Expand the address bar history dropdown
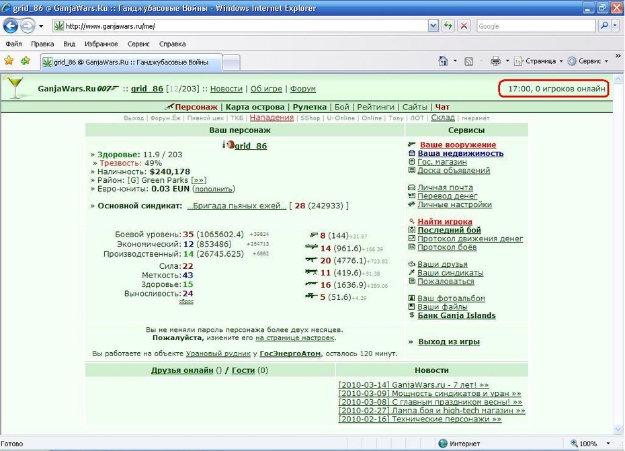The height and width of the screenshot is (451, 625). point(433,26)
